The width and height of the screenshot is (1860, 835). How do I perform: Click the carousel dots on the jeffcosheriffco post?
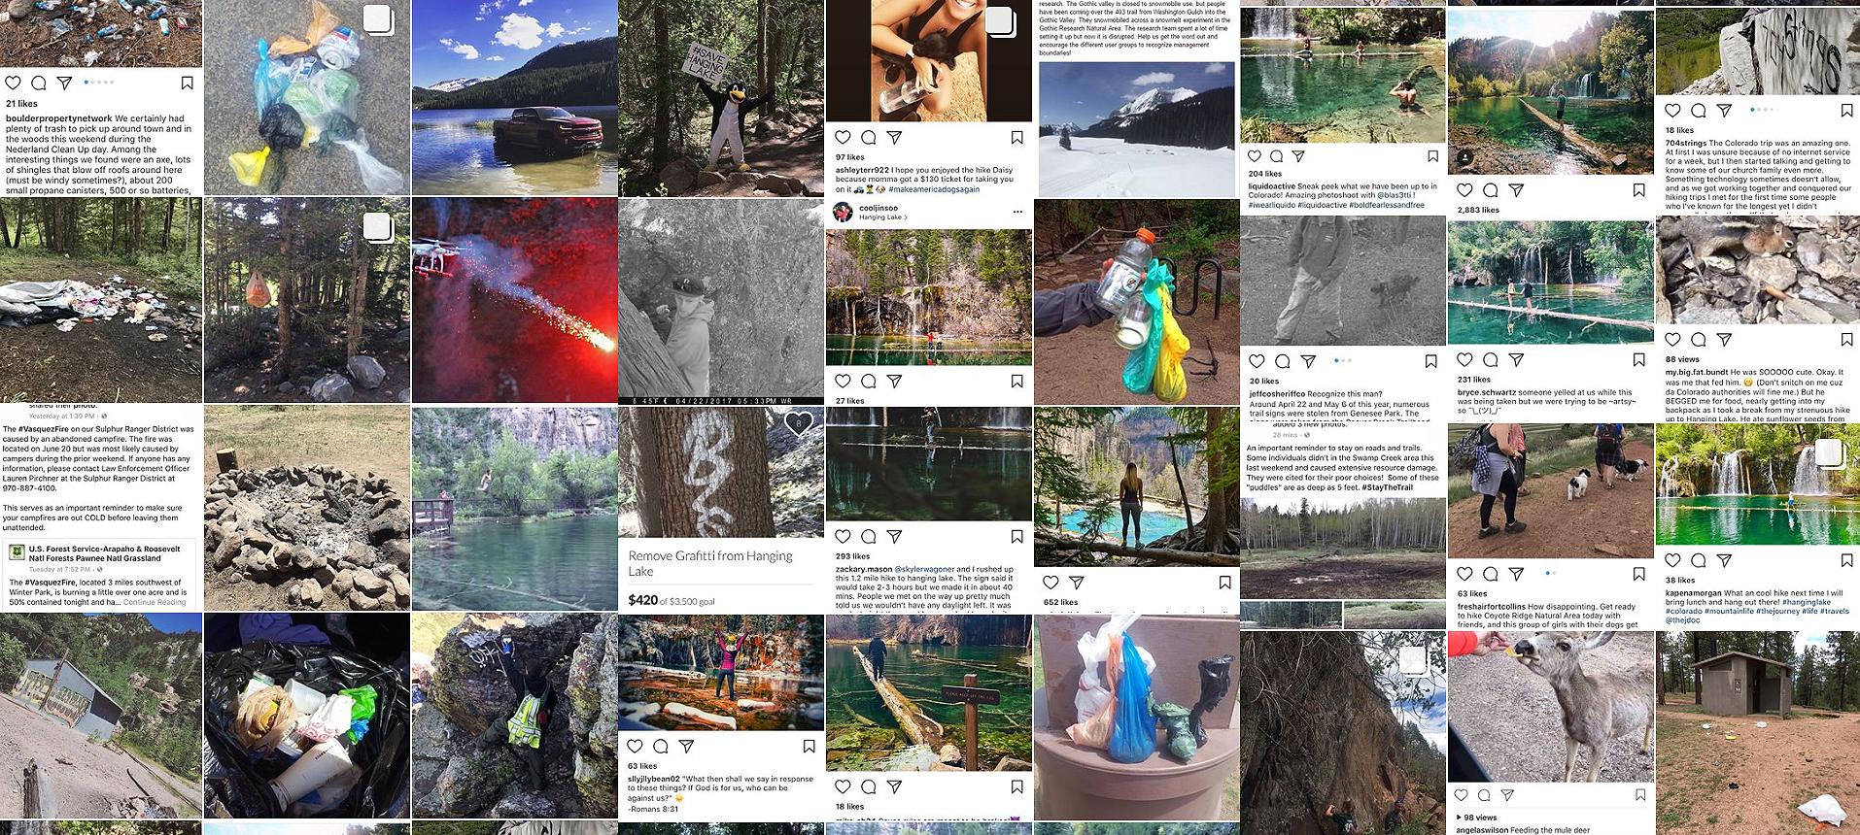coord(1343,360)
